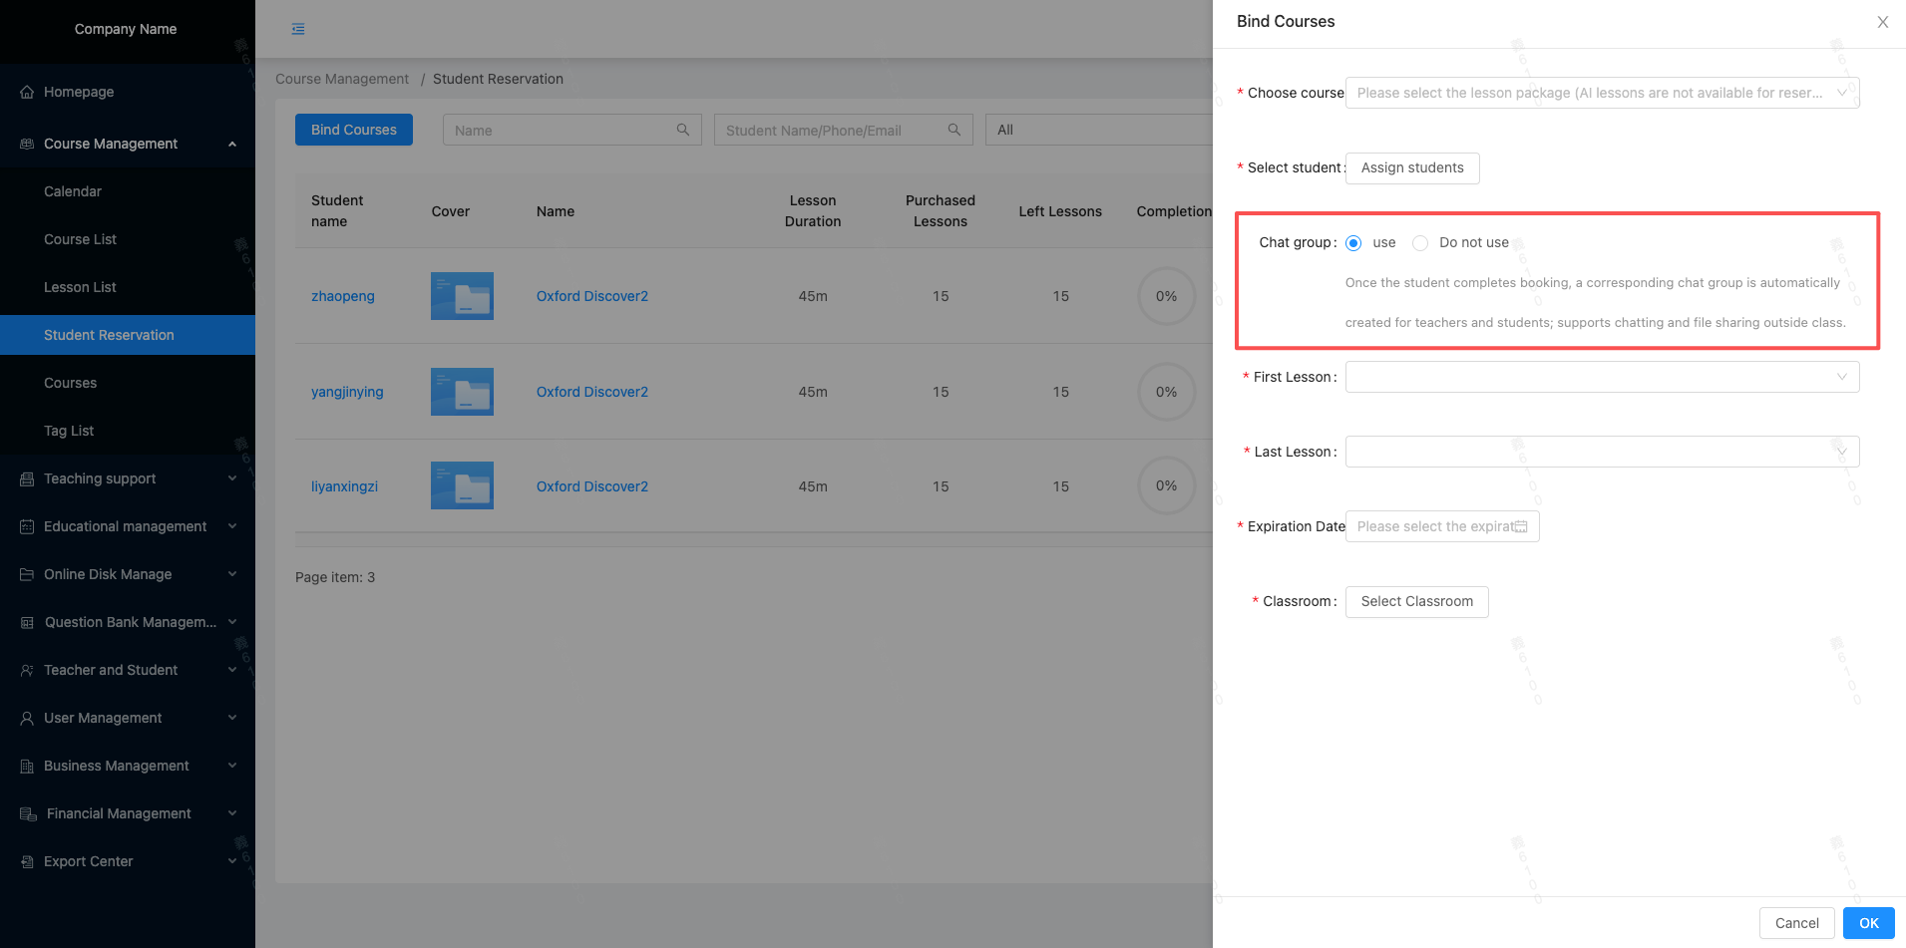Click the calendar icon in Expiration Date
Image resolution: width=1906 pixels, height=948 pixels.
(x=1521, y=526)
